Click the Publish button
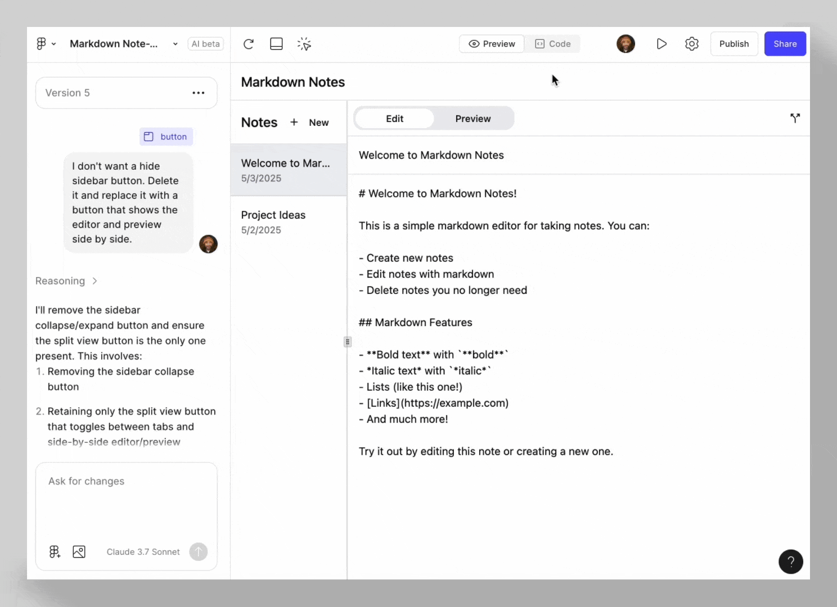Image resolution: width=837 pixels, height=607 pixels. (734, 44)
